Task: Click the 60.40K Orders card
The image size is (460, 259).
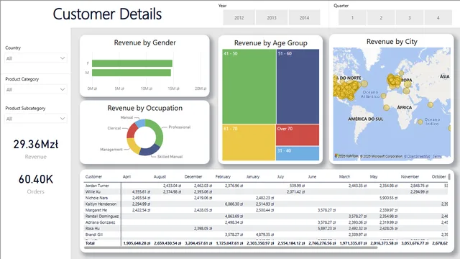Action: click(36, 184)
